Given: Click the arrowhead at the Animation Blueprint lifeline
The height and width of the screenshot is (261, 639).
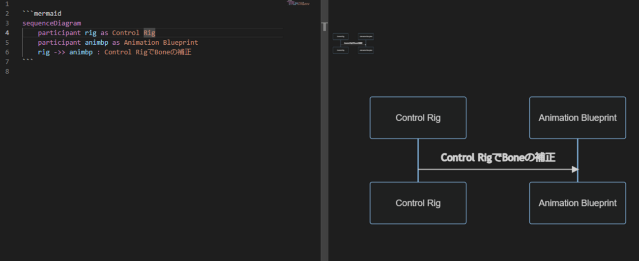Looking at the screenshot, I should pos(575,170).
